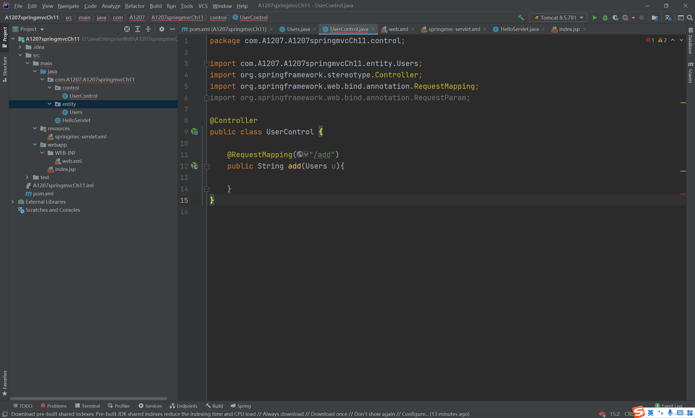The image size is (695, 418).
Task: Select HelloServlet class in project tree
Action: point(73,120)
